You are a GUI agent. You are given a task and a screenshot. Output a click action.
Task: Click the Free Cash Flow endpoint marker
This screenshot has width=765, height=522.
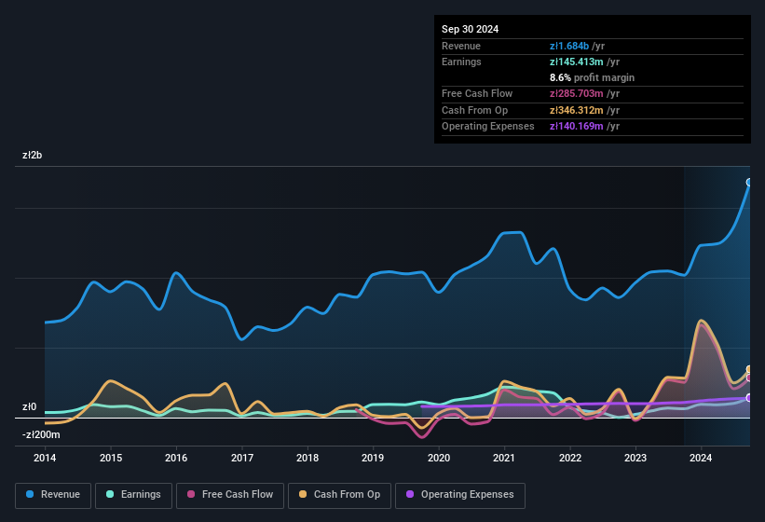point(749,378)
